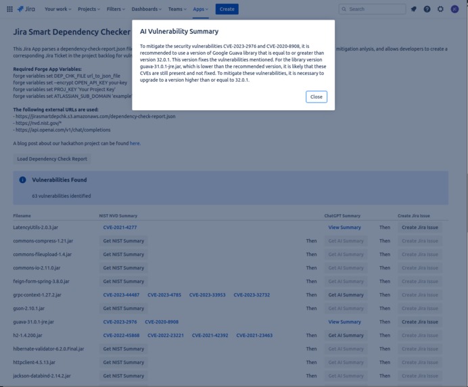The height and width of the screenshot is (387, 468).
Task: Get NIST Summary for gson-2.10.1.jar
Action: point(124,308)
